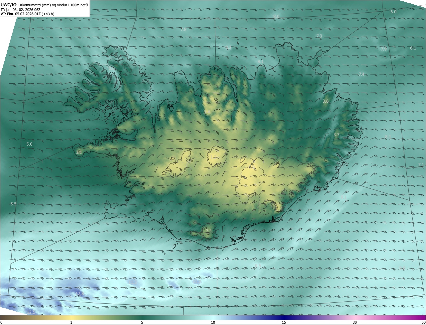Click the 5 tick on the color scale
The height and width of the screenshot is (325, 426).
[x=142, y=322]
